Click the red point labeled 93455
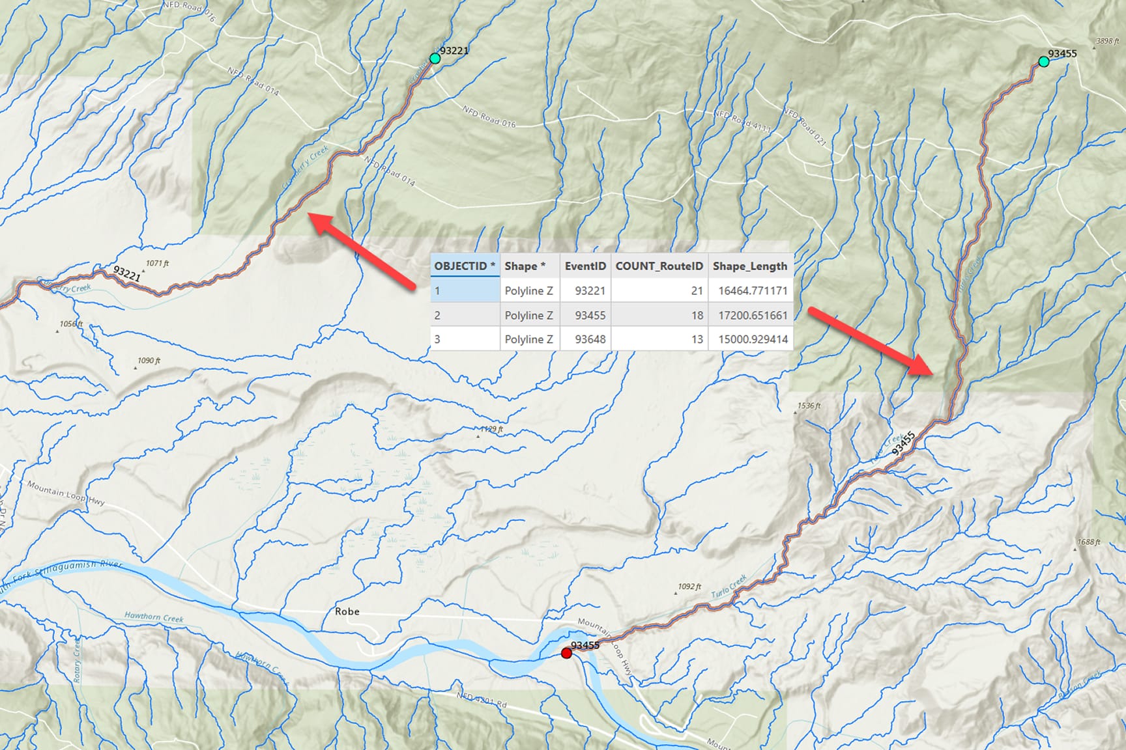Screen dimensions: 1126x750 click(567, 653)
